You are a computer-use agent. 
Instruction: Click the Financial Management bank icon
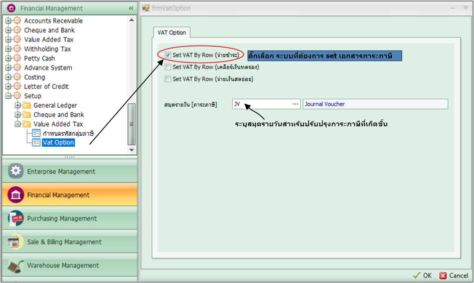point(16,195)
